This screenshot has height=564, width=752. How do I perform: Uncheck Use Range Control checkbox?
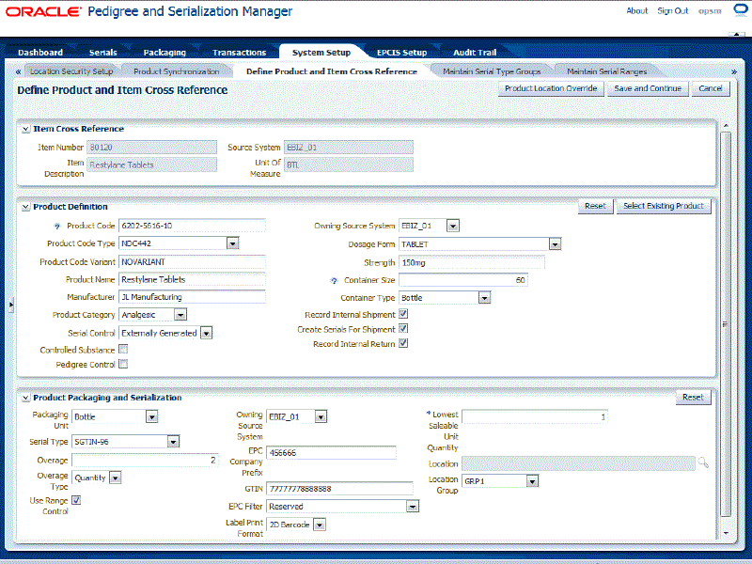pyautogui.click(x=76, y=500)
